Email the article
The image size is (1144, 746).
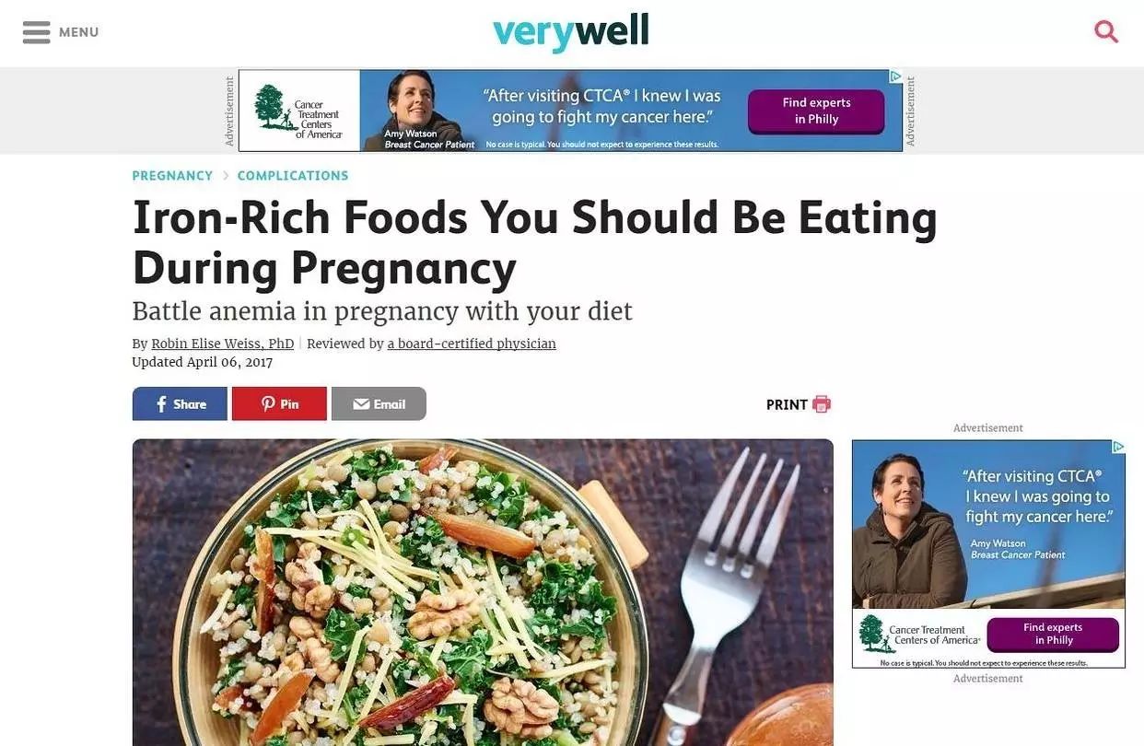pyautogui.click(x=379, y=404)
